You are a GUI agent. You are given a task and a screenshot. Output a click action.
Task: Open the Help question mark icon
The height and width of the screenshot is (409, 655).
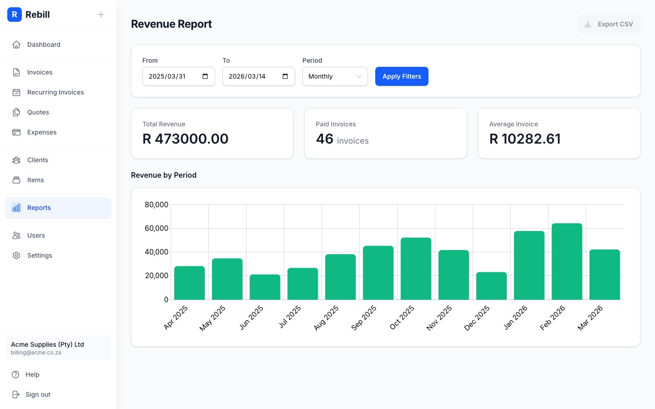(16, 374)
